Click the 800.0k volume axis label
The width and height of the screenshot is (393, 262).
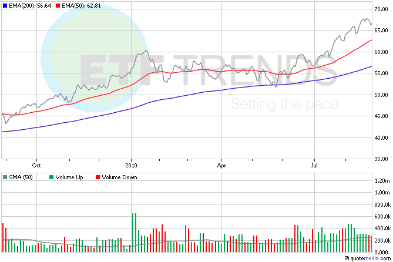click(382, 205)
